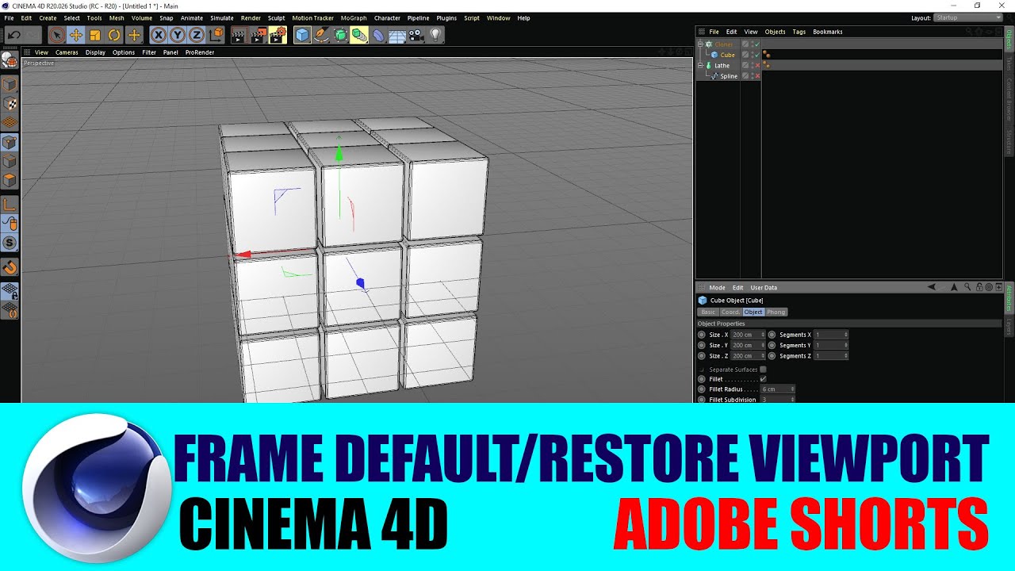Screen dimensions: 1015x571
Task: Enable the Lathe red X toggle
Action: click(757, 66)
